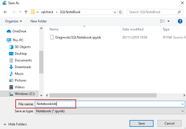Viewport: 186px width, 129px height.
Task: Cancel the Save As dialog
Action: [x=169, y=123]
